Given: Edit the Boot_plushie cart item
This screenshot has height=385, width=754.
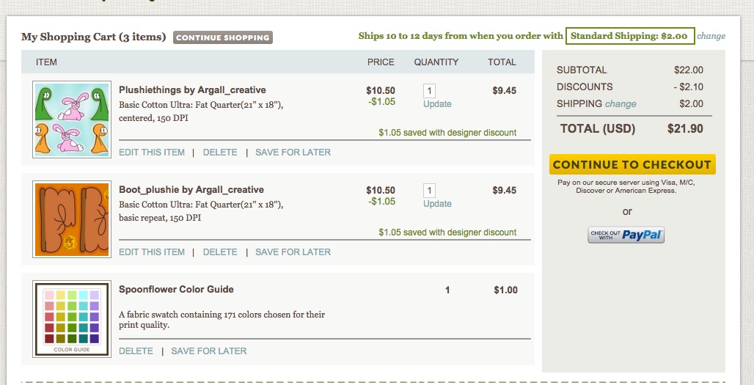Looking at the screenshot, I should [152, 252].
